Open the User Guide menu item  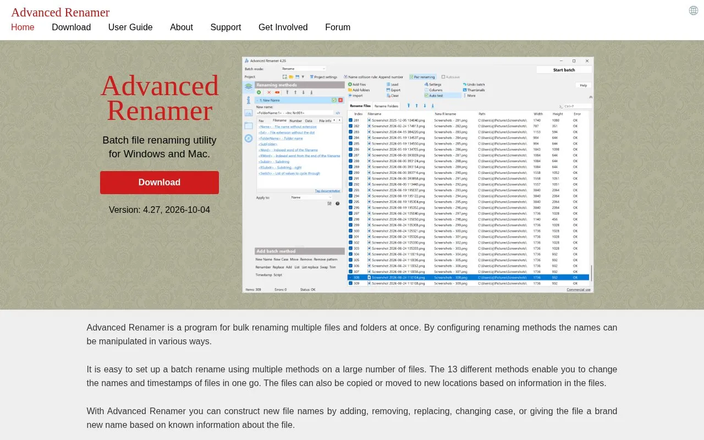(x=130, y=27)
